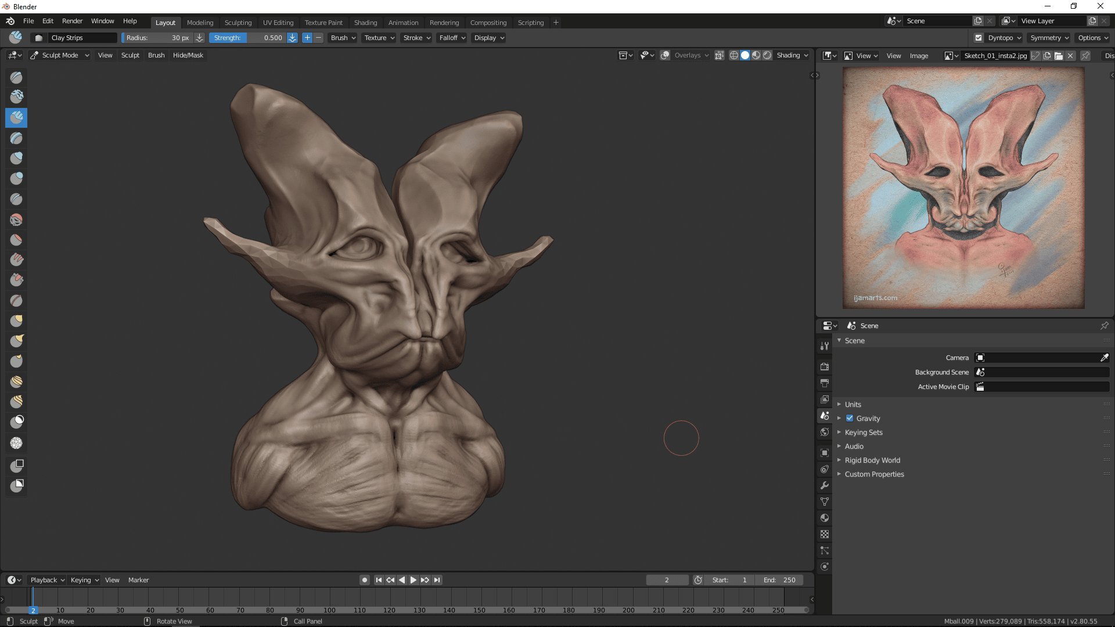Click the camera eyedropper icon
The image size is (1115, 627).
pos(1104,358)
